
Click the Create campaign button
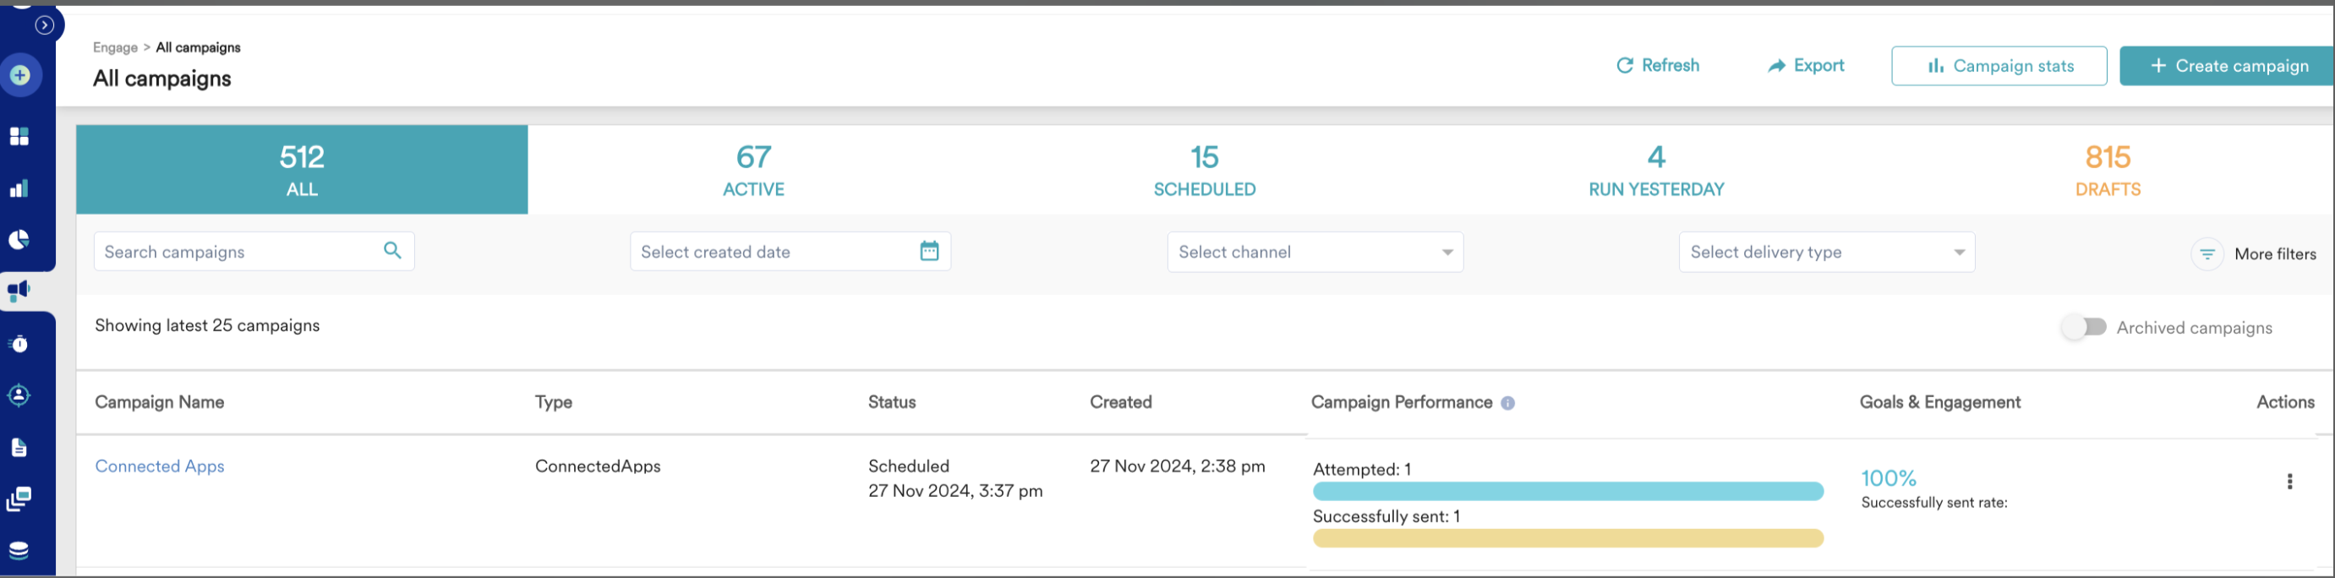pyautogui.click(x=2227, y=66)
